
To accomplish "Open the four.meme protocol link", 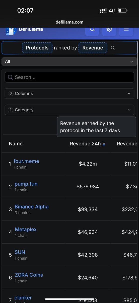I will click(26, 161).
